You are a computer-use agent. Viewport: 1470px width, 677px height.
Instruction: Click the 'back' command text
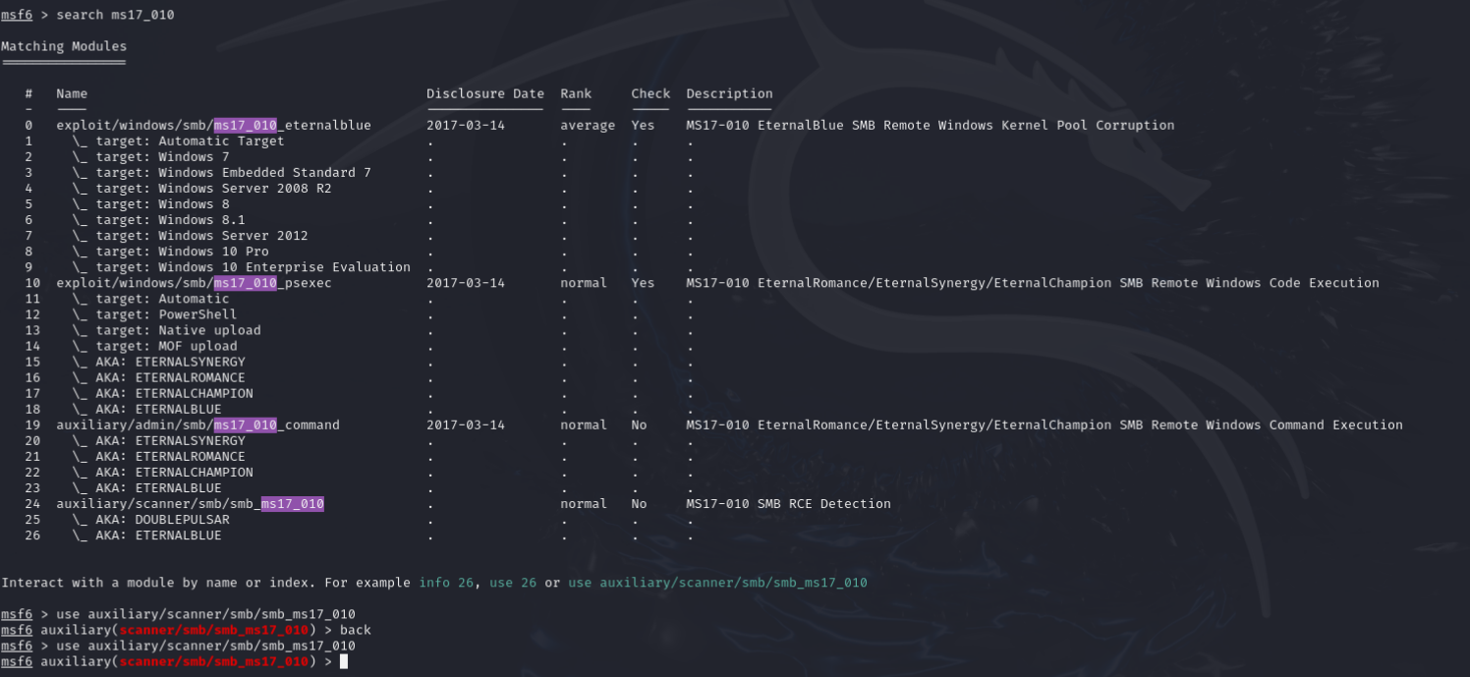pyautogui.click(x=356, y=630)
